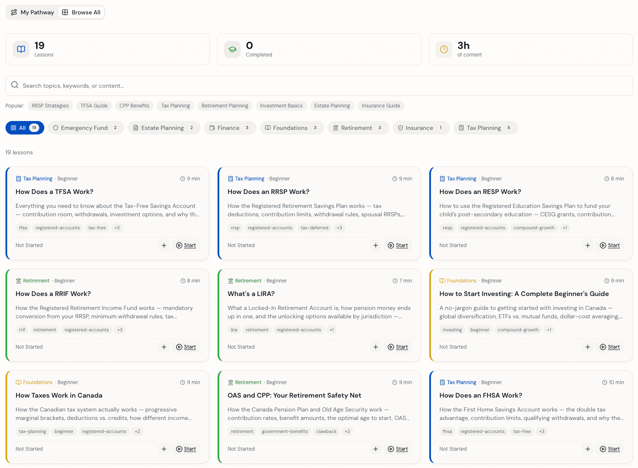Click the graduation cap icon beside Completed count
638x468 pixels.
(232, 49)
